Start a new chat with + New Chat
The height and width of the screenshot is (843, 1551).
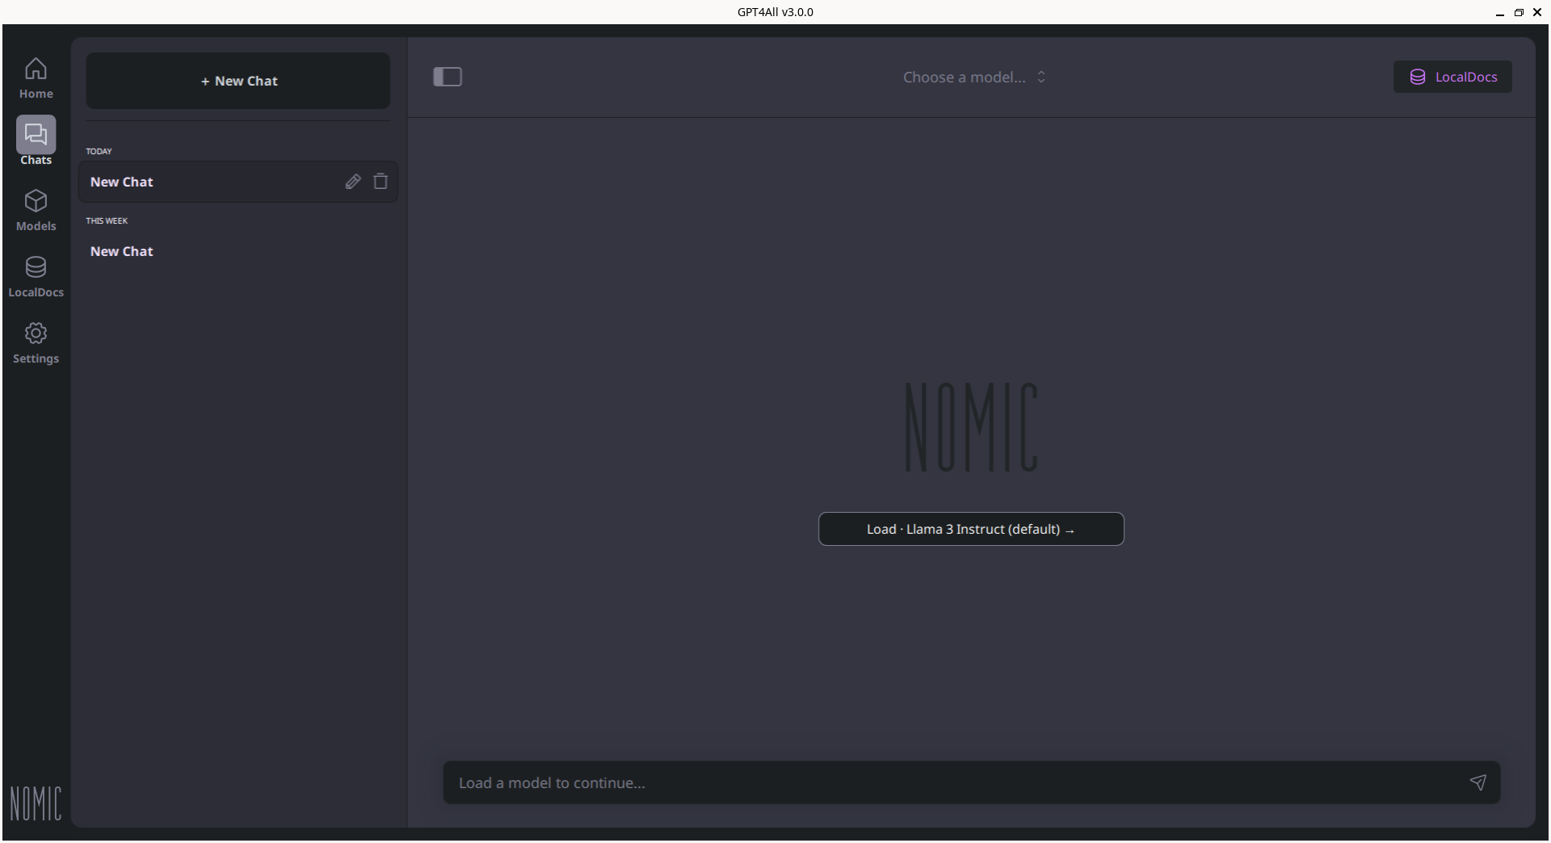click(x=238, y=81)
